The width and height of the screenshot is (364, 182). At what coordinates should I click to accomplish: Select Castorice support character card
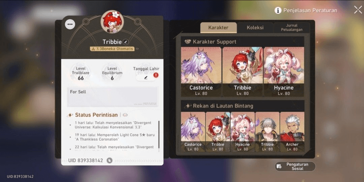point(201,72)
